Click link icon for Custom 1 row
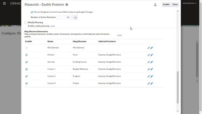Viewport: 202px width, 114px height. point(149,69)
